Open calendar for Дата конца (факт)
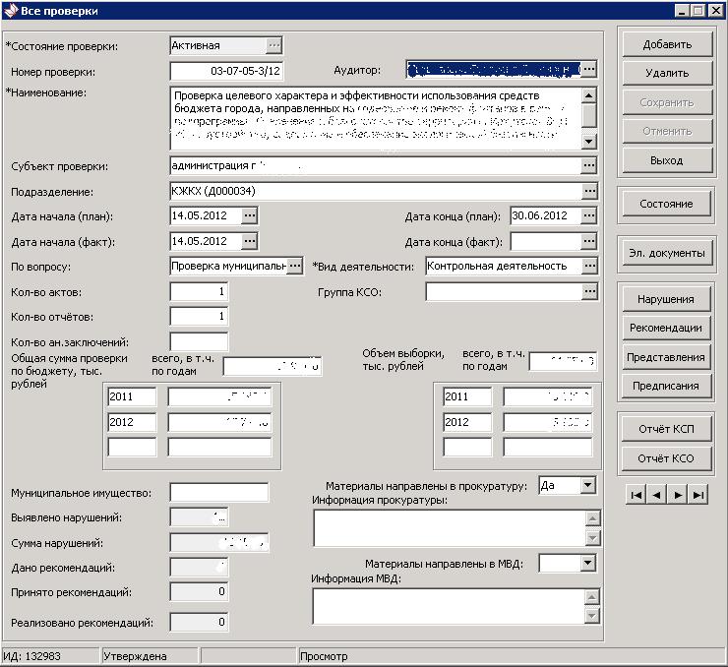Image resolution: width=728 pixels, height=667 pixels. click(588, 241)
